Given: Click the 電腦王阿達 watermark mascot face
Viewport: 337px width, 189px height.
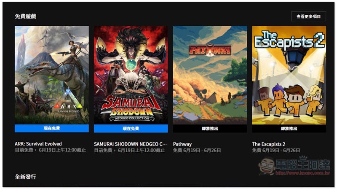Looking at the screenshot, I should (267, 166).
